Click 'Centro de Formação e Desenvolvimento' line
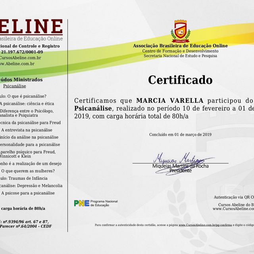254x254 pixels. [180, 51]
